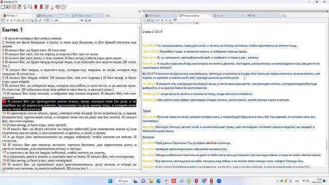Image resolution: width=329 pixels, height=185 pixels.
Task: Click the Пс.103:14 reference link in notes
Action: click(150, 46)
